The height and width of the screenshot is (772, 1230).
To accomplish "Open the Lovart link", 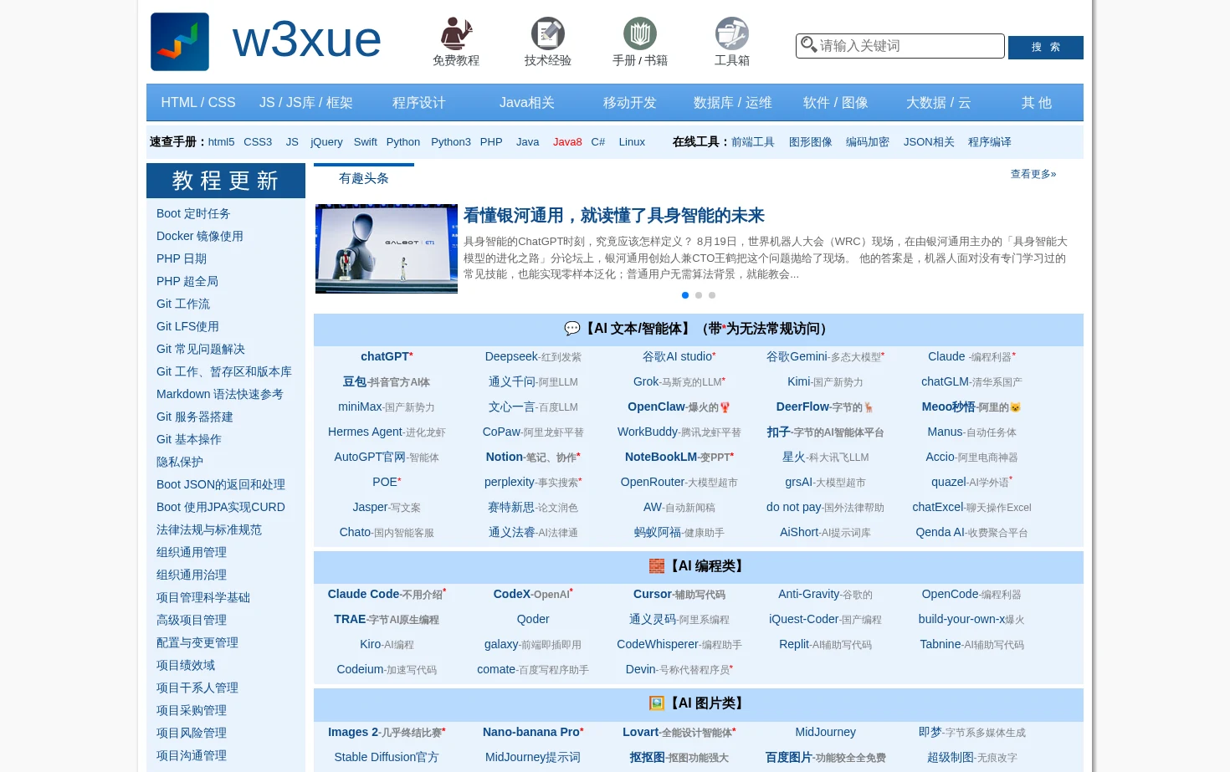I will pos(679,732).
